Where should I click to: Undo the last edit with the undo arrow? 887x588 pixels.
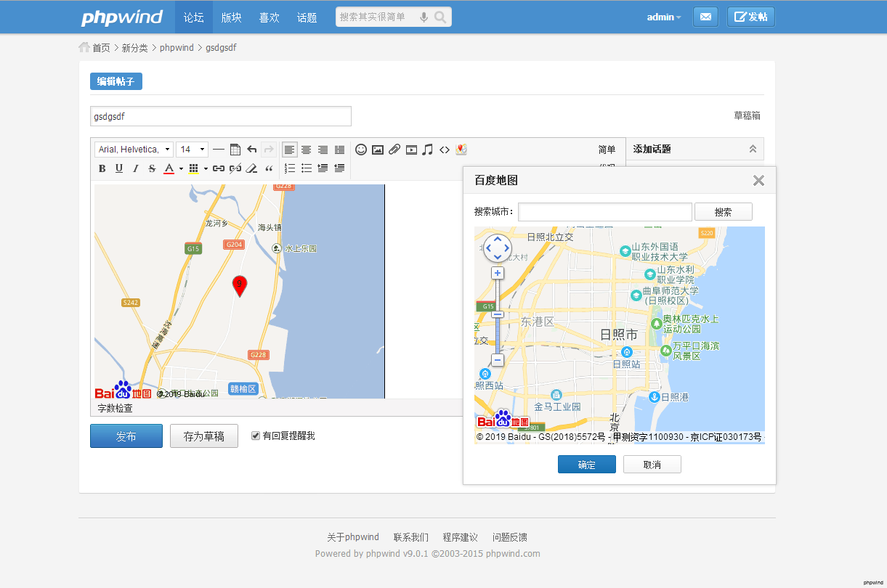point(252,150)
